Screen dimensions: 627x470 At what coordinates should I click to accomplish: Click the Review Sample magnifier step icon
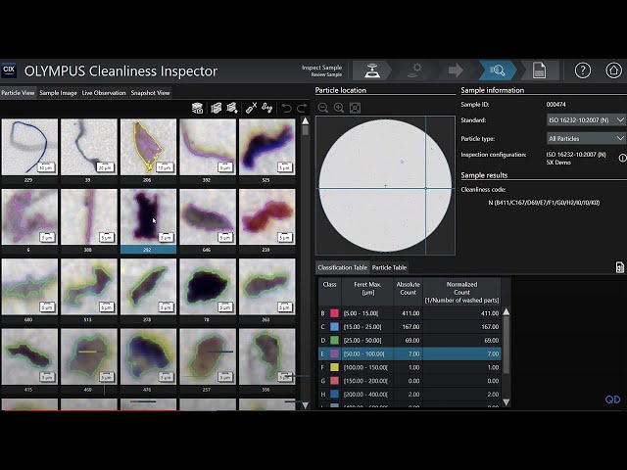point(498,70)
